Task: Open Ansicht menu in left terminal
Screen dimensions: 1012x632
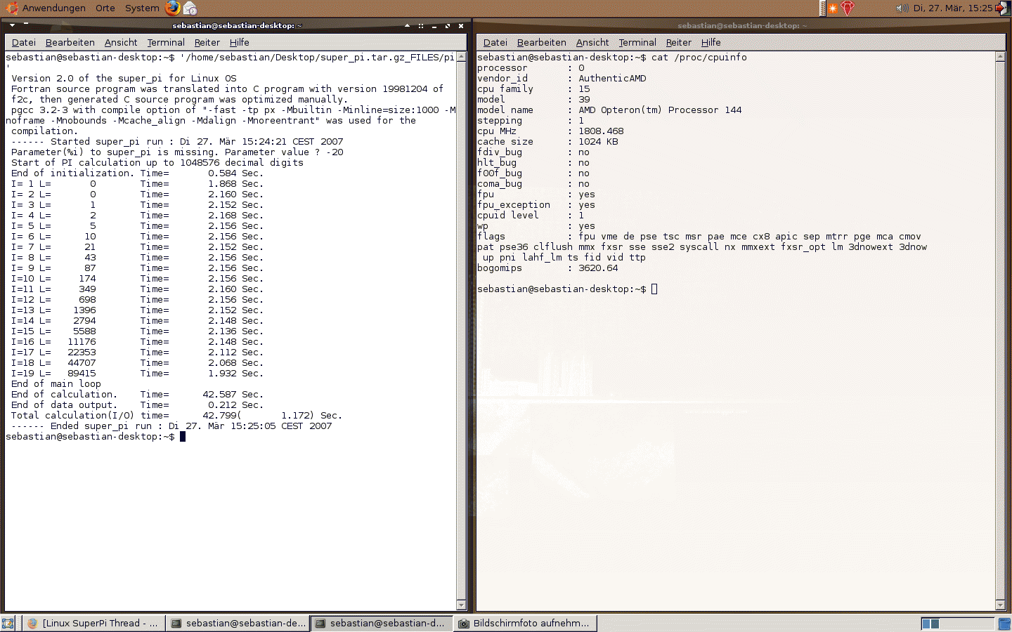Action: point(121,42)
